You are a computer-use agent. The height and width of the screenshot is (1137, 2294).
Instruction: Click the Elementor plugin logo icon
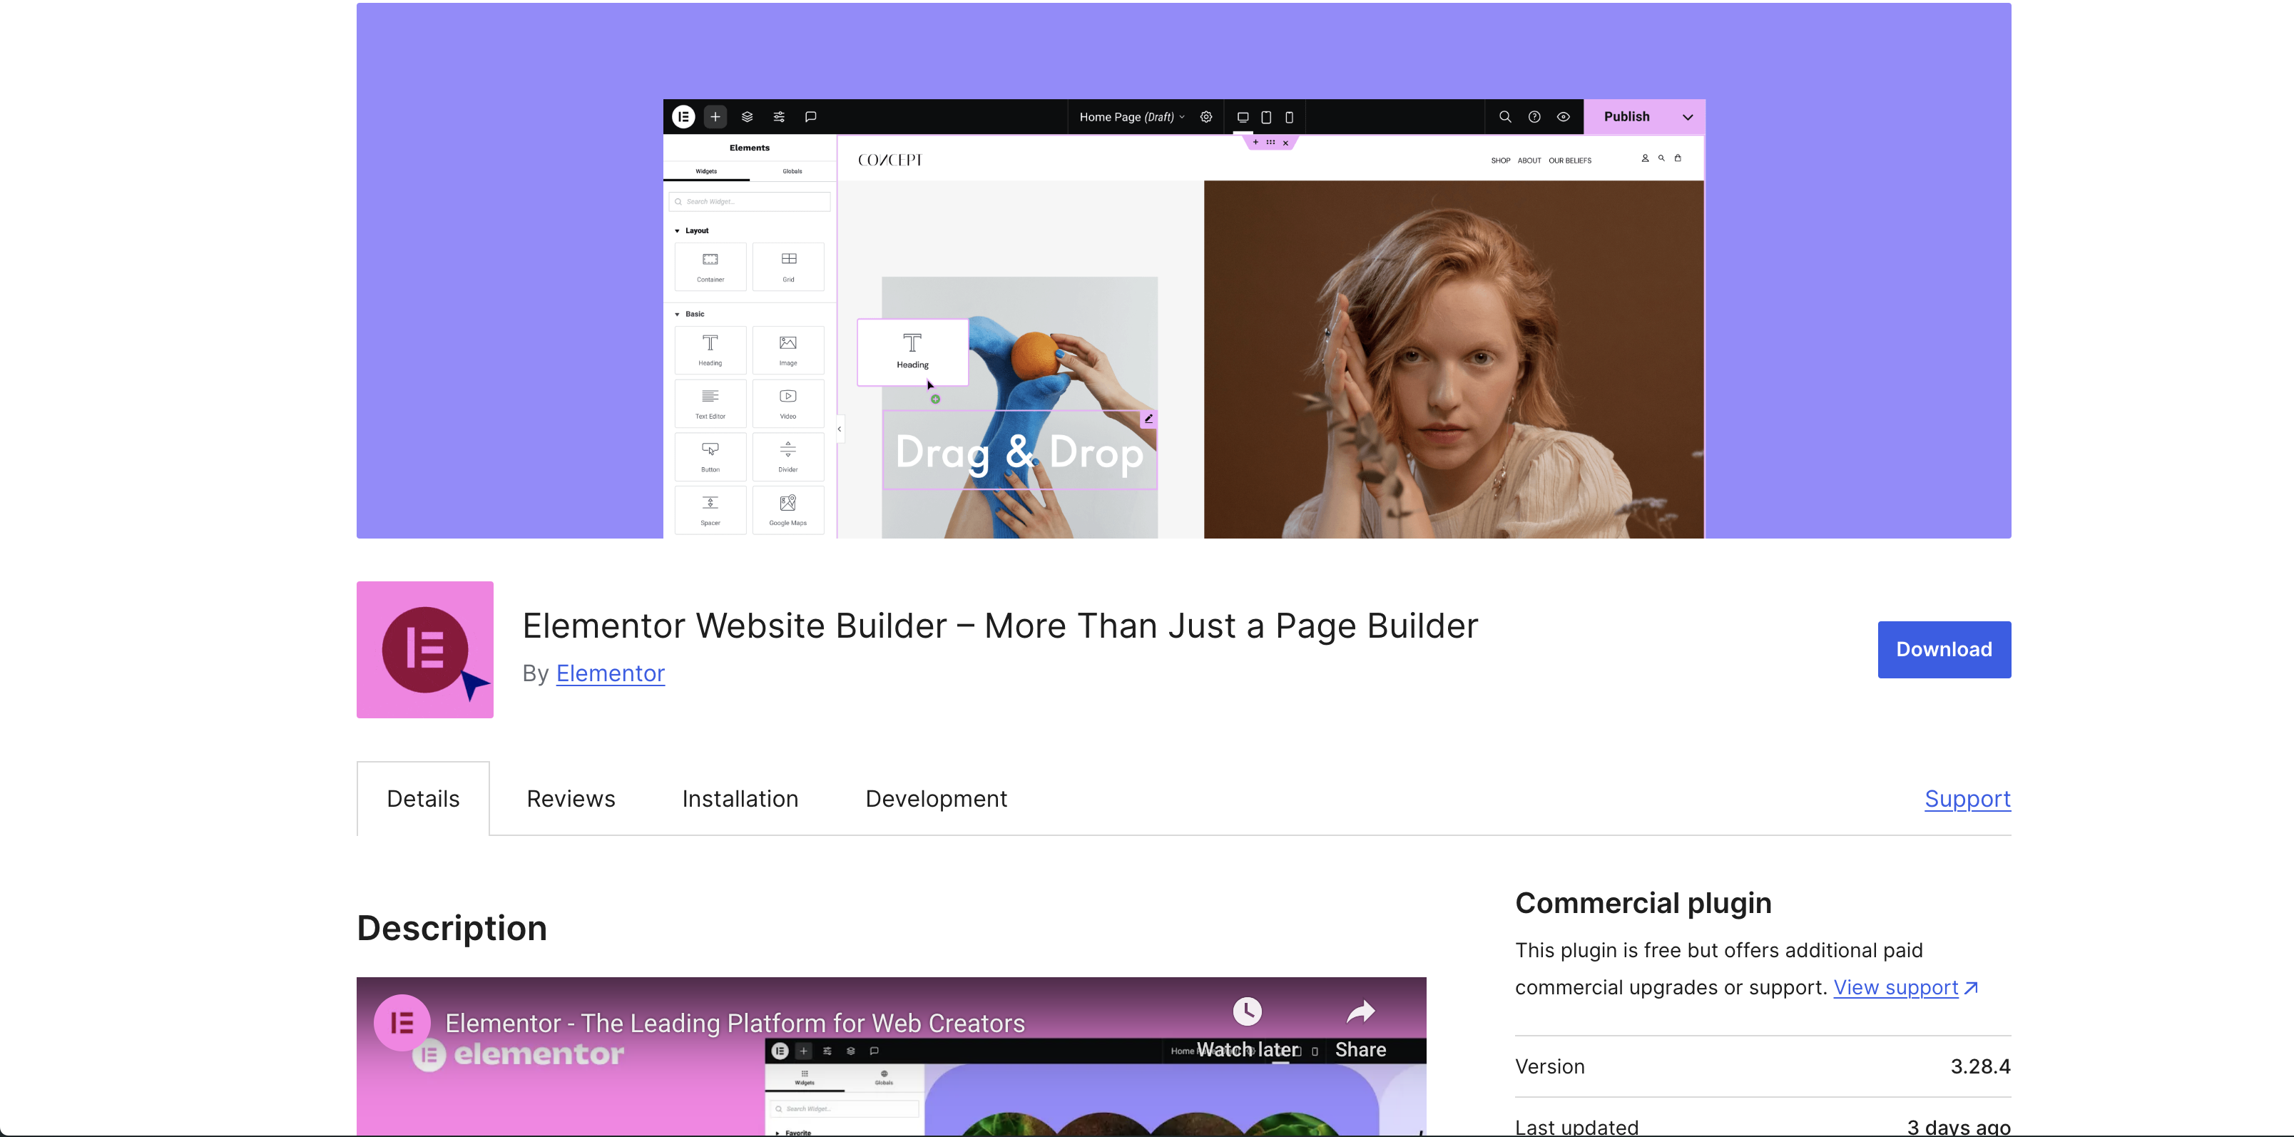coord(425,649)
